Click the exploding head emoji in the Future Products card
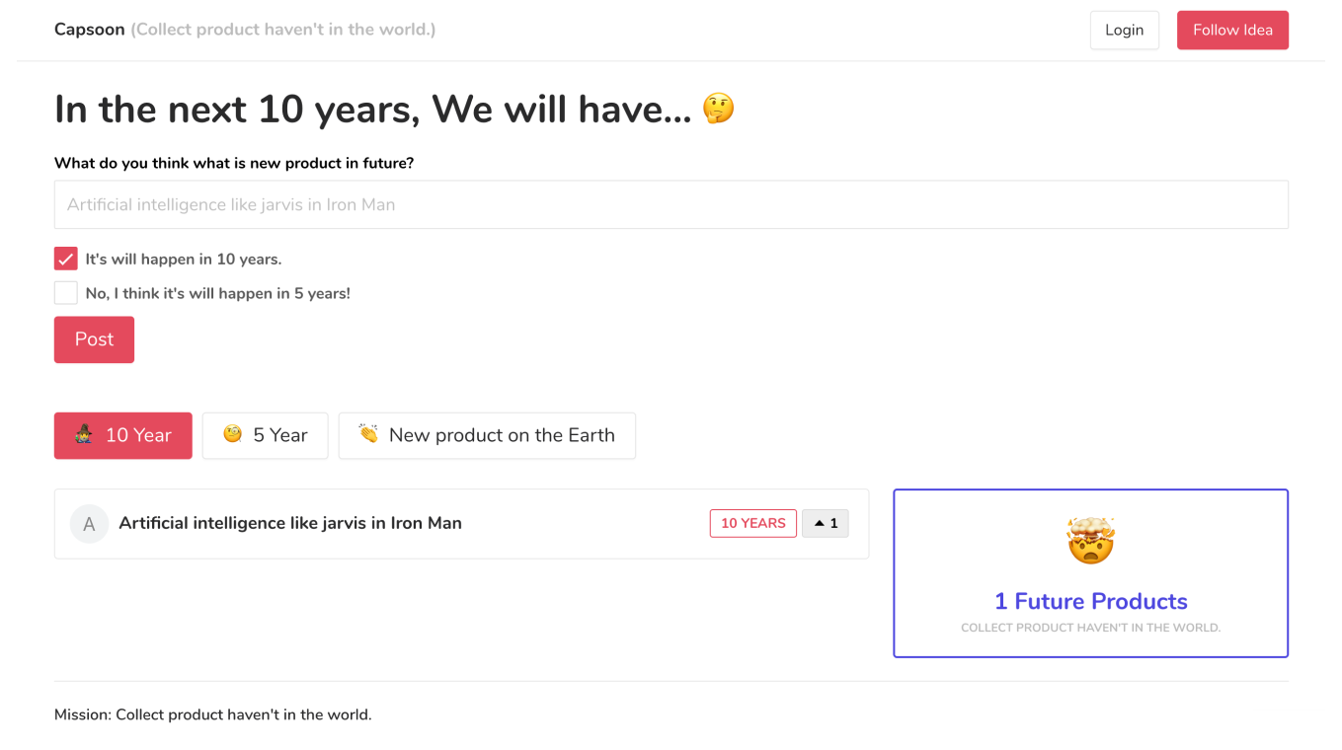The width and height of the screenshot is (1342, 750). 1090,540
